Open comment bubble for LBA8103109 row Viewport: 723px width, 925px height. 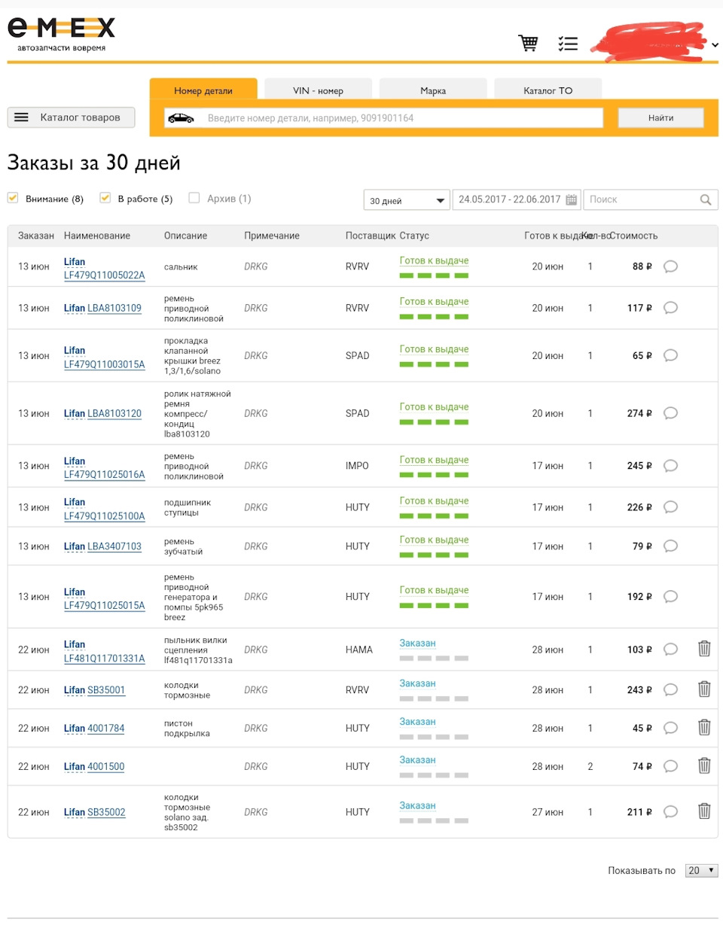pyautogui.click(x=670, y=308)
